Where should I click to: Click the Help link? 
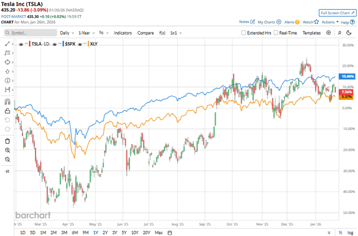(x=345, y=22)
